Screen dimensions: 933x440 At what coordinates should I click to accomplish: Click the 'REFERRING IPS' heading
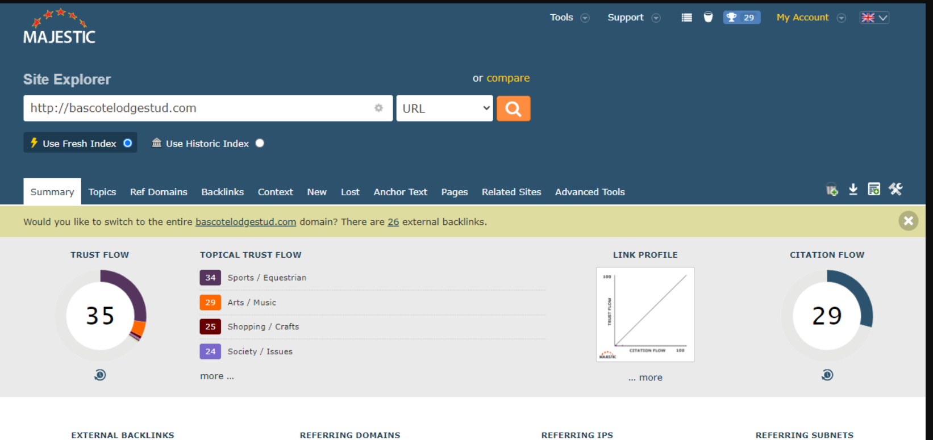point(577,435)
